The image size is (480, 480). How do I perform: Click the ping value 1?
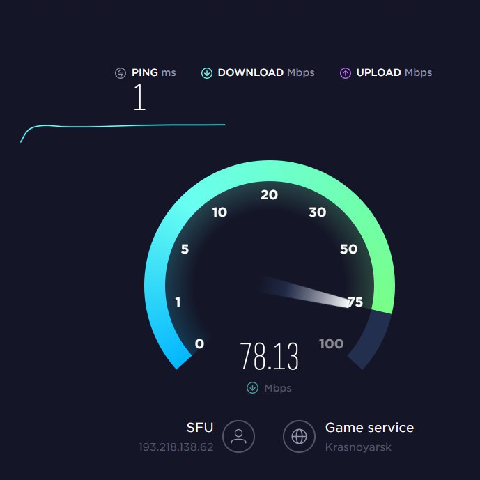(139, 97)
